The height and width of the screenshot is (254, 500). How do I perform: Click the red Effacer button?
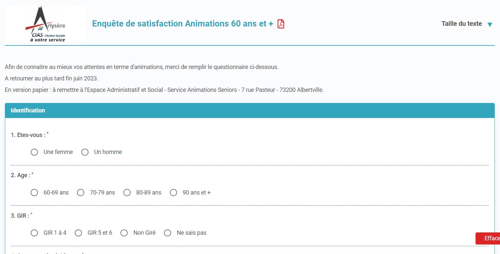(x=488, y=238)
